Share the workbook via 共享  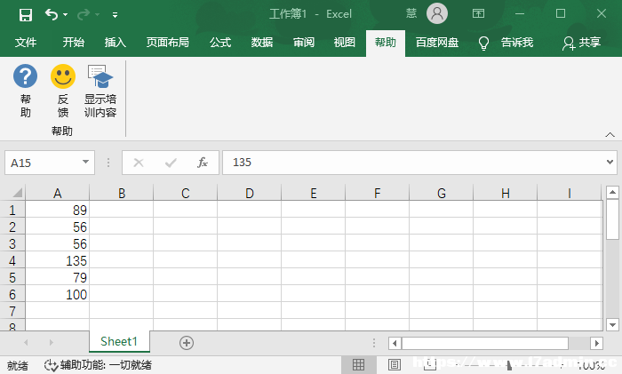581,43
